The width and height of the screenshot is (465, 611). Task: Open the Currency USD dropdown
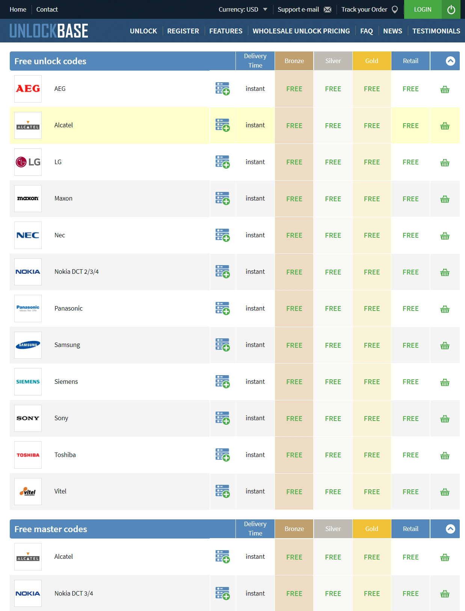[x=243, y=9]
